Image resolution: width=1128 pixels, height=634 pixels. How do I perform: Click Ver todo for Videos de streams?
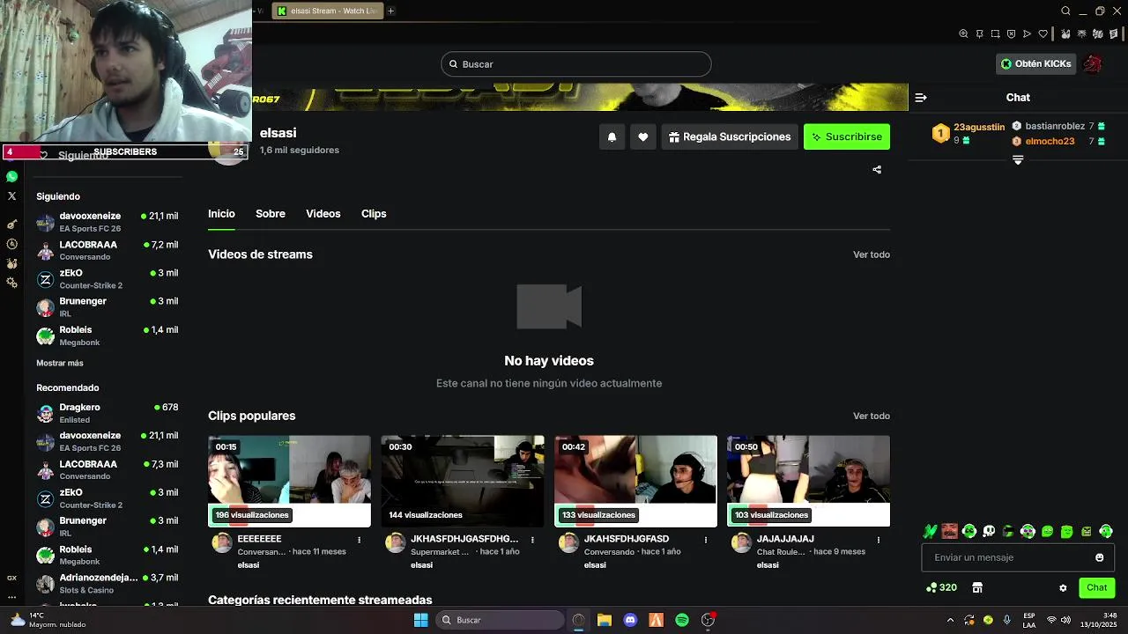(872, 254)
